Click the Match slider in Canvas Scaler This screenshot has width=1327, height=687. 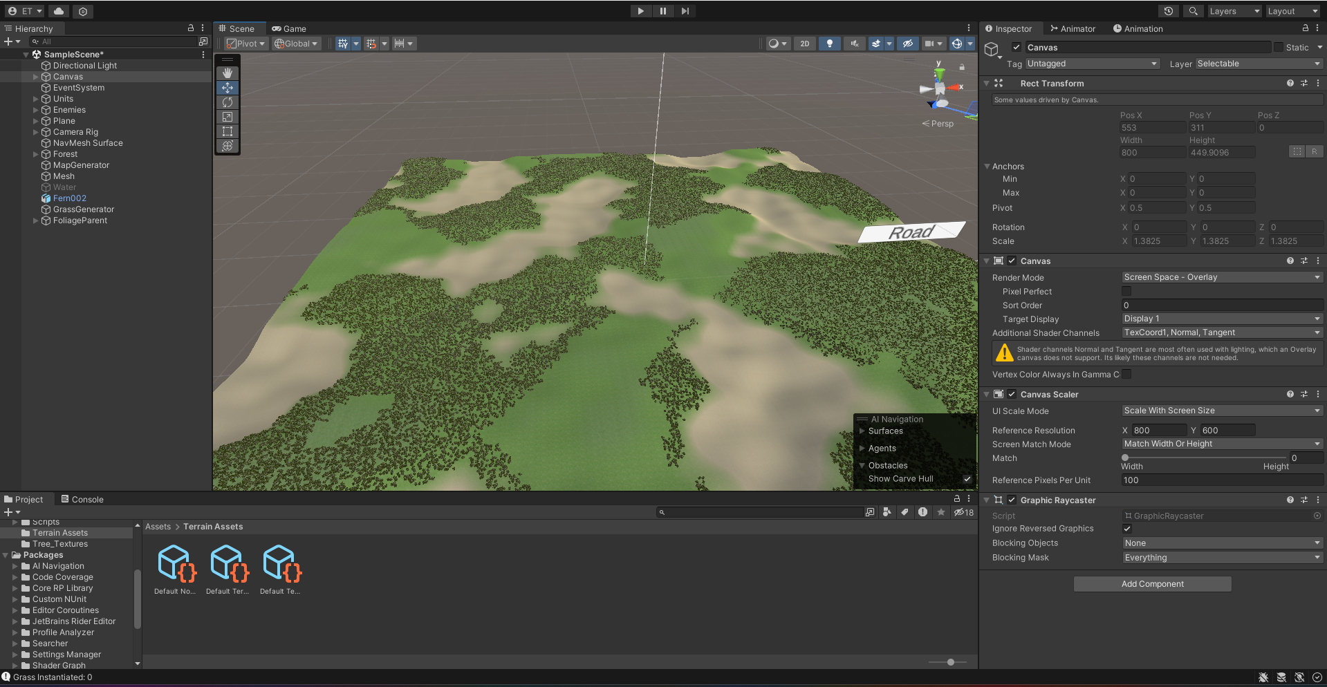point(1126,457)
